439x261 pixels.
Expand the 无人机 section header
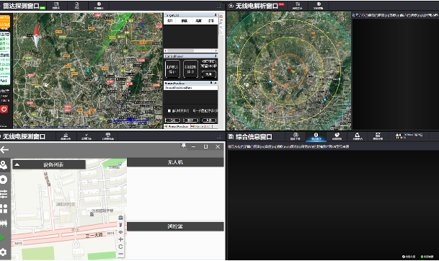pos(175,162)
